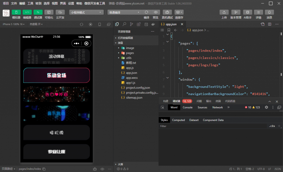Image resolution: width=283 pixels, height=172 pixels.
Task: Click the simulator phone device icon
Action: pyautogui.click(x=99, y=24)
